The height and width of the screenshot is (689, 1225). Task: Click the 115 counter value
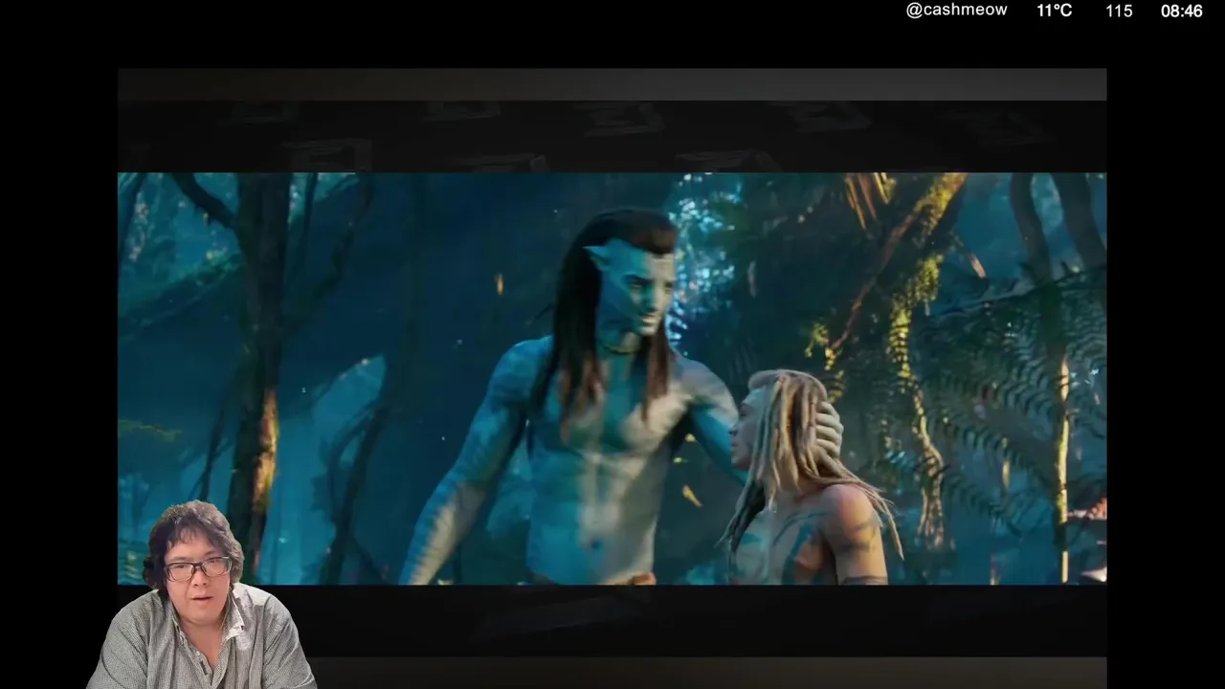pyautogui.click(x=1119, y=11)
